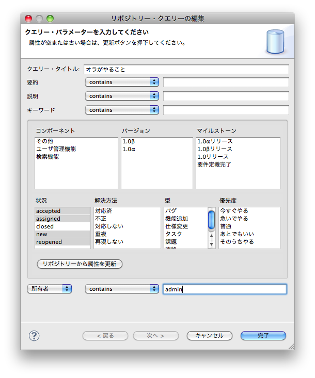Viewport: 315px width, 378px height.
Task: Select '要件定義完了' milestone
Action: coord(214,165)
